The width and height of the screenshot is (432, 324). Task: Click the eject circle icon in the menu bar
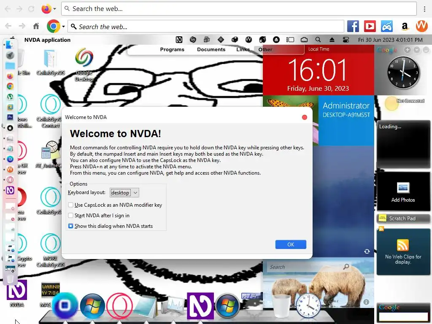point(276,40)
